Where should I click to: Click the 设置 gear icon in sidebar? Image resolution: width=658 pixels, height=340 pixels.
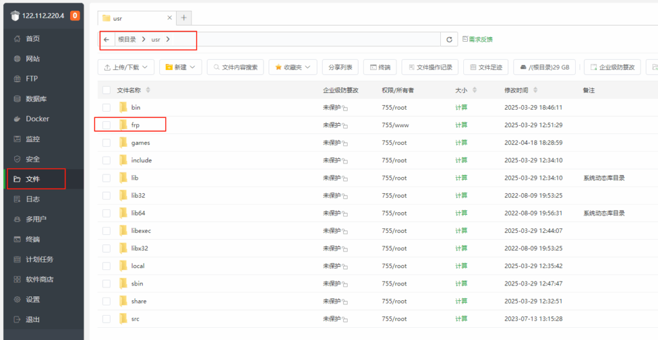tap(17, 300)
